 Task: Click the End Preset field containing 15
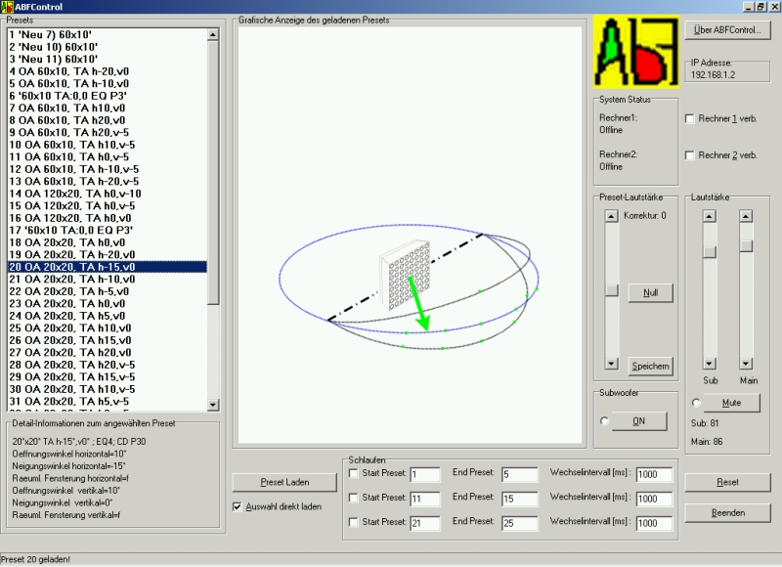pyautogui.click(x=519, y=499)
